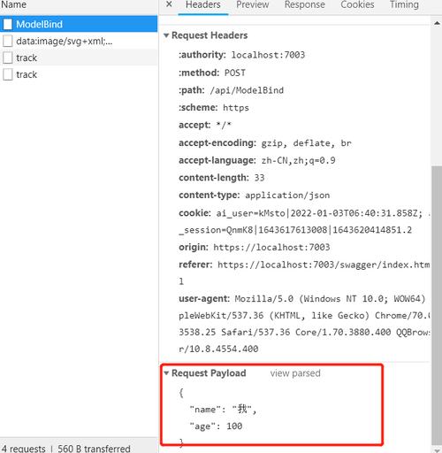Click the view parsed link

(x=295, y=373)
